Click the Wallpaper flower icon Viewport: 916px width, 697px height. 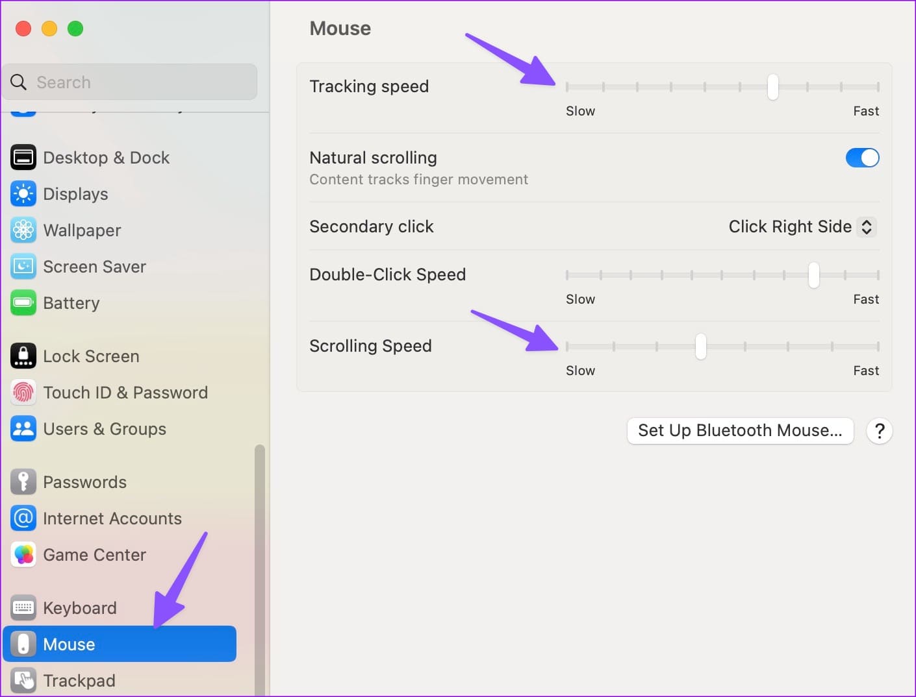[23, 230]
